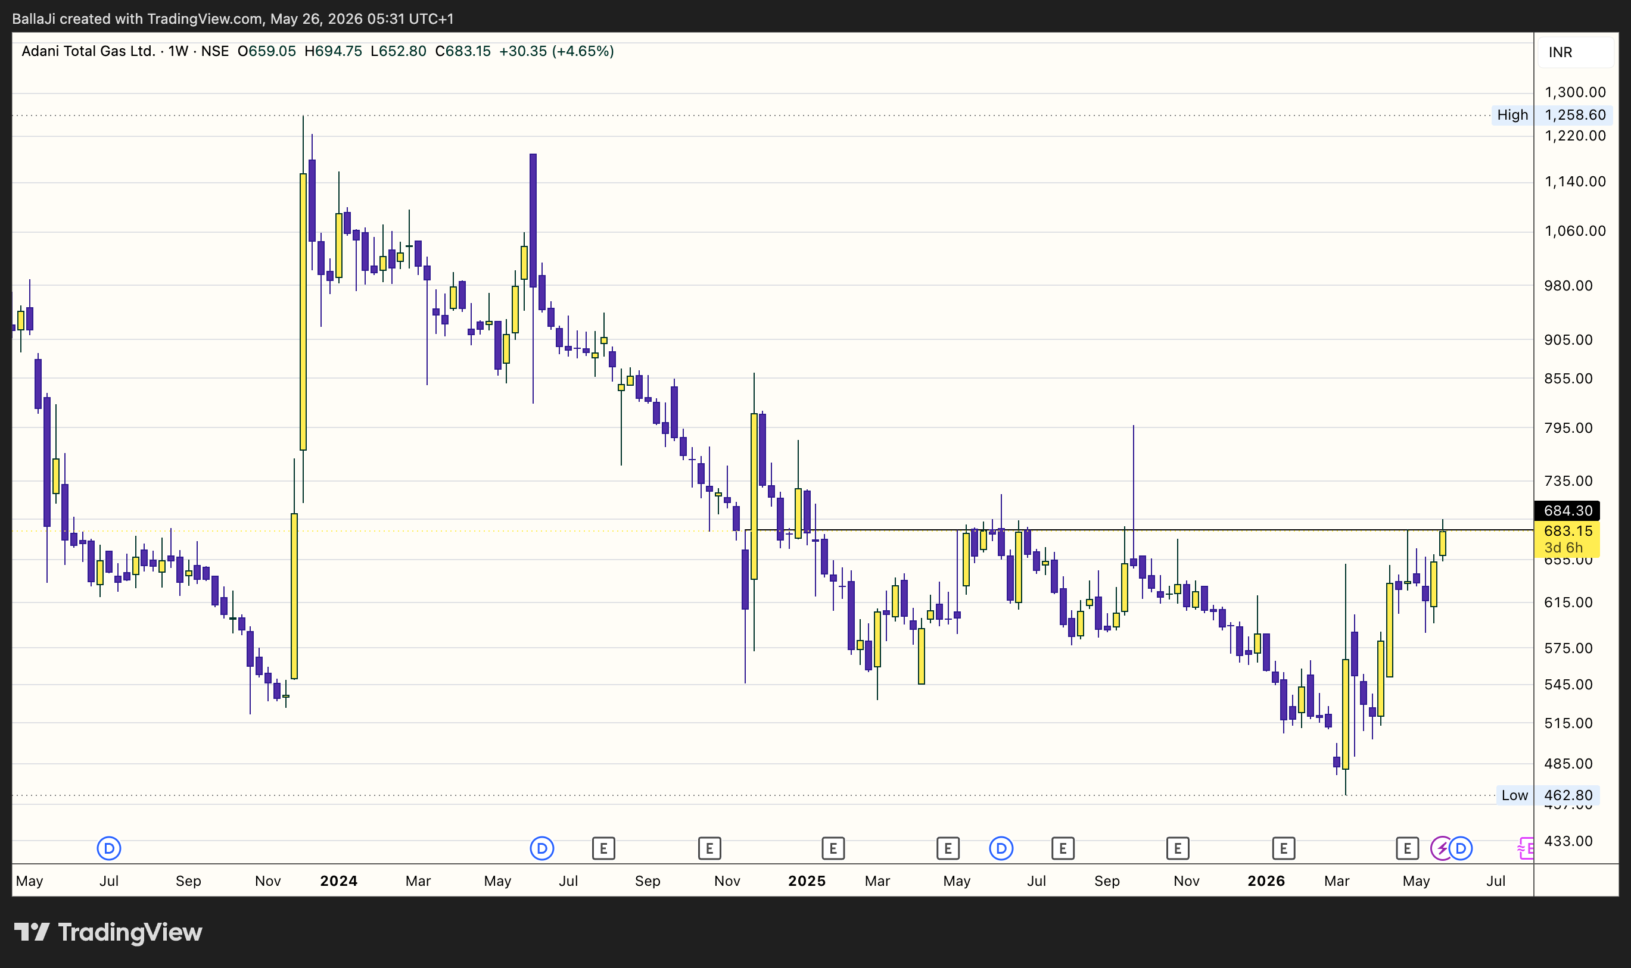Click the NSE exchange label in legend

pos(214,51)
